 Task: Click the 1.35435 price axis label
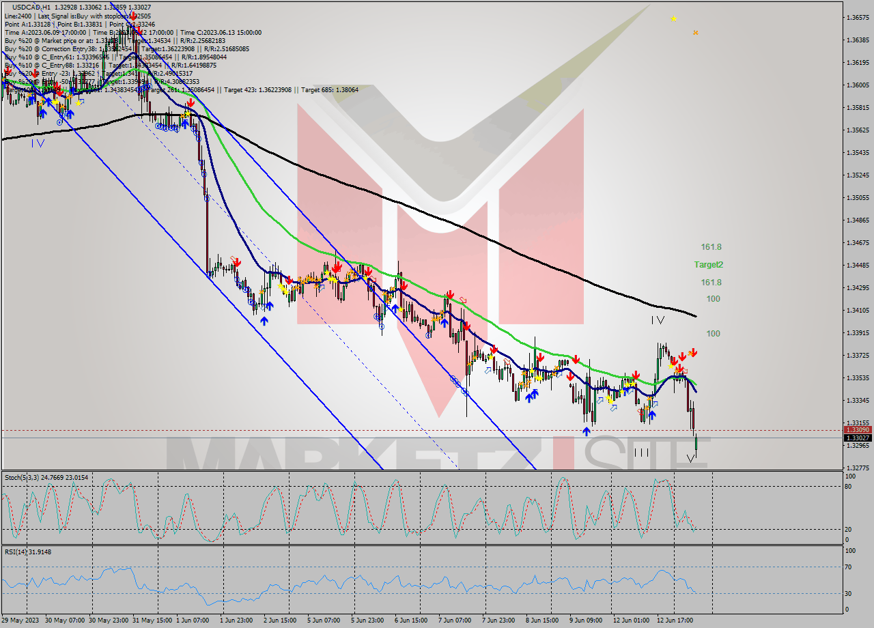pyautogui.click(x=857, y=153)
